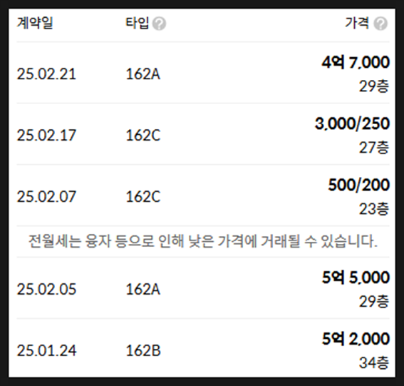The width and height of the screenshot is (404, 386).
Task: Click the 가격 column header
Action: [x=357, y=23]
